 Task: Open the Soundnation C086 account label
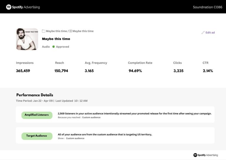pos(207,7)
